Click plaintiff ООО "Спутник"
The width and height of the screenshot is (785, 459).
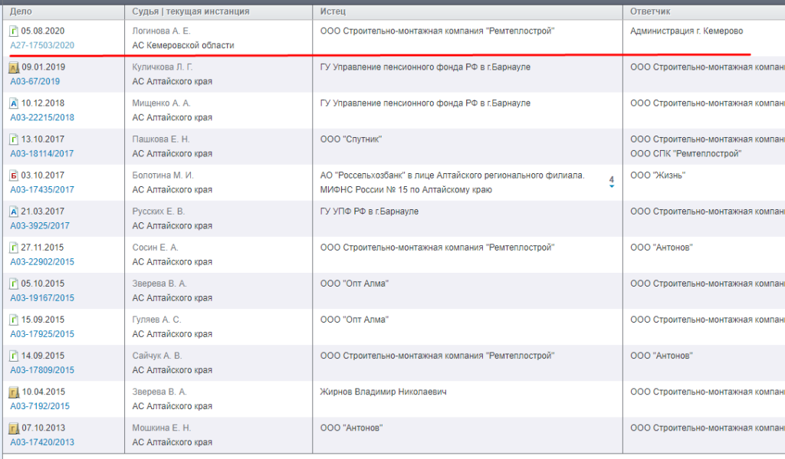pyautogui.click(x=351, y=139)
